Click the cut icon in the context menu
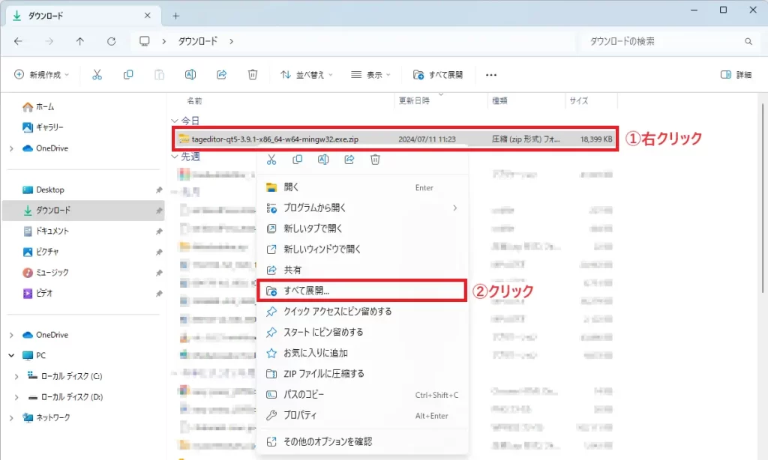Screen dimensions: 768x460 pyautogui.click(x=271, y=160)
